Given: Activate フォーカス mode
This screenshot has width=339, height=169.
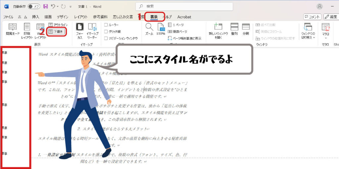Looking at the screenshot, I should point(79,31).
